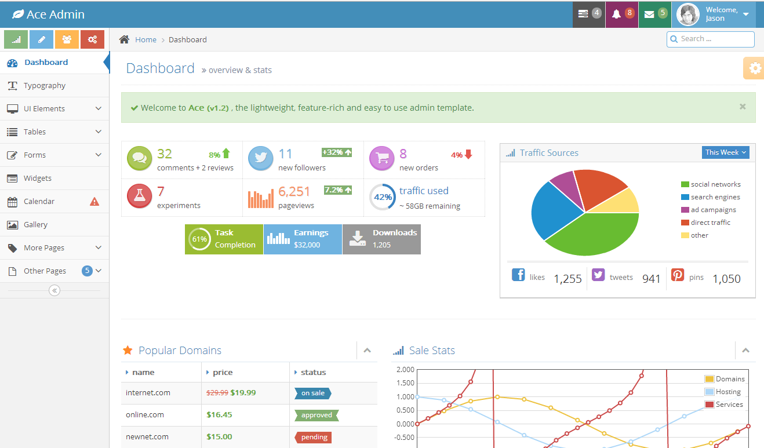Click the Pinterest pins icon
Viewport: 764px width, 448px height.
click(x=678, y=275)
